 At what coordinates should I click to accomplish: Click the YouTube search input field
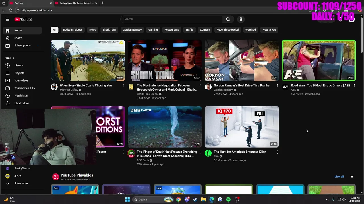pyautogui.click(x=171, y=19)
